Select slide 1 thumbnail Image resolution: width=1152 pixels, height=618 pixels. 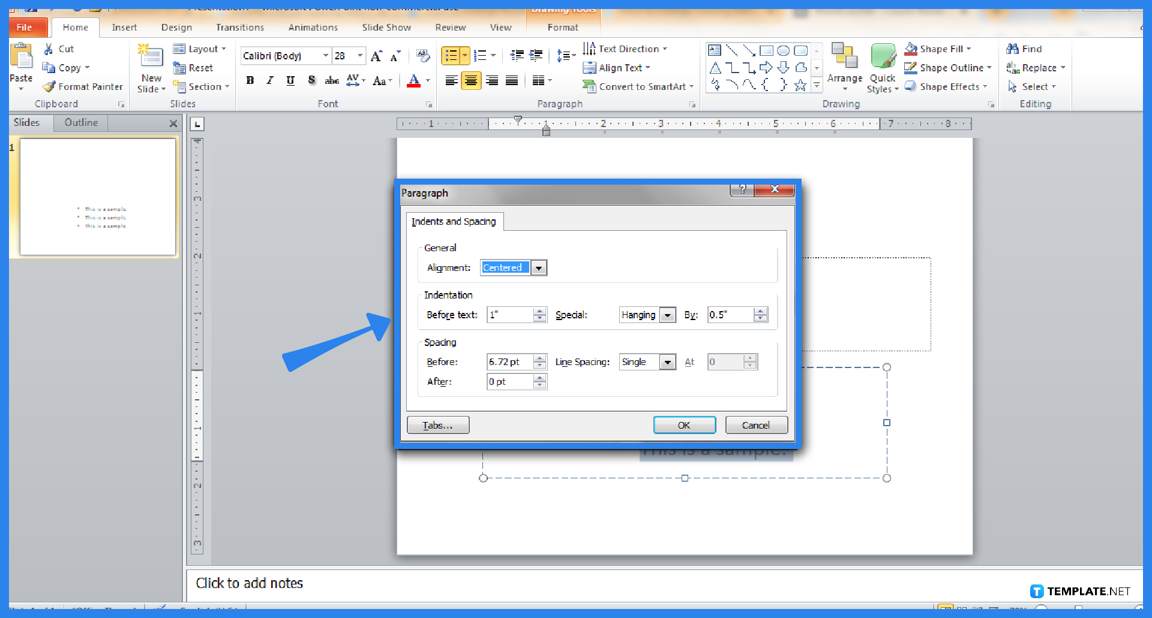[x=98, y=197]
